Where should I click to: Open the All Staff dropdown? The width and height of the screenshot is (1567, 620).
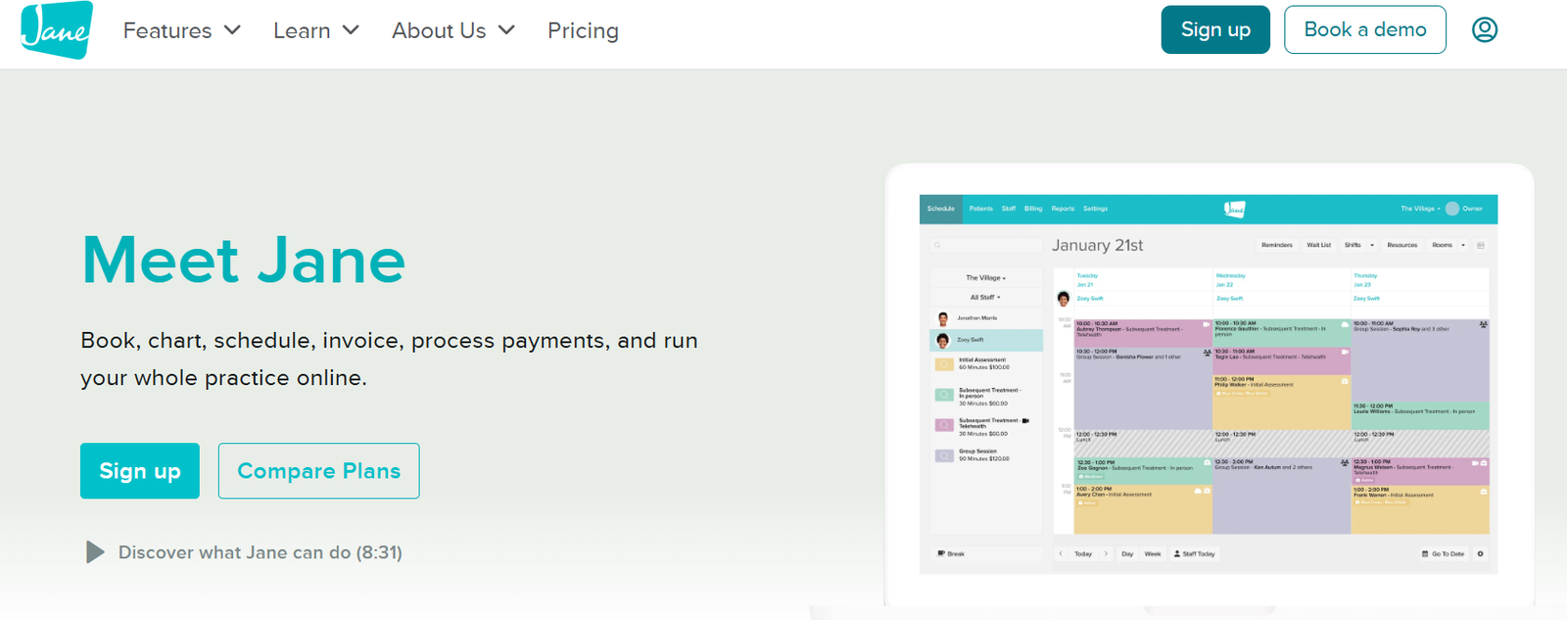(x=986, y=297)
